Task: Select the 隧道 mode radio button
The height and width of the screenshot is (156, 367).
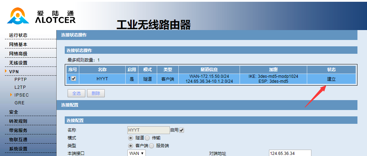Action: pyautogui.click(x=130, y=138)
